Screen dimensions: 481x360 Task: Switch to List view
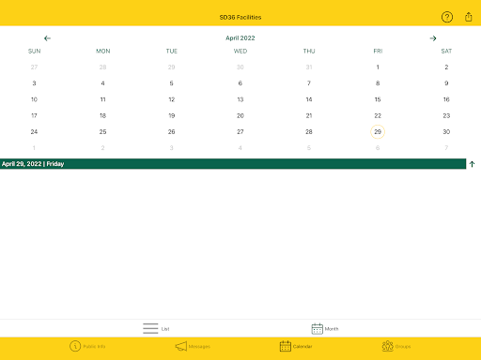[156, 328]
